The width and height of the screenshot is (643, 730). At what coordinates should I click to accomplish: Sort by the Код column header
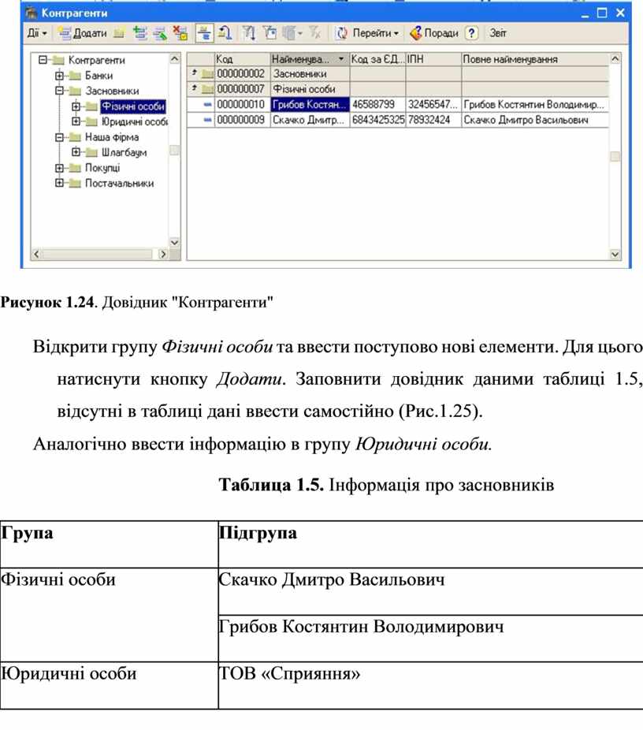coord(242,59)
